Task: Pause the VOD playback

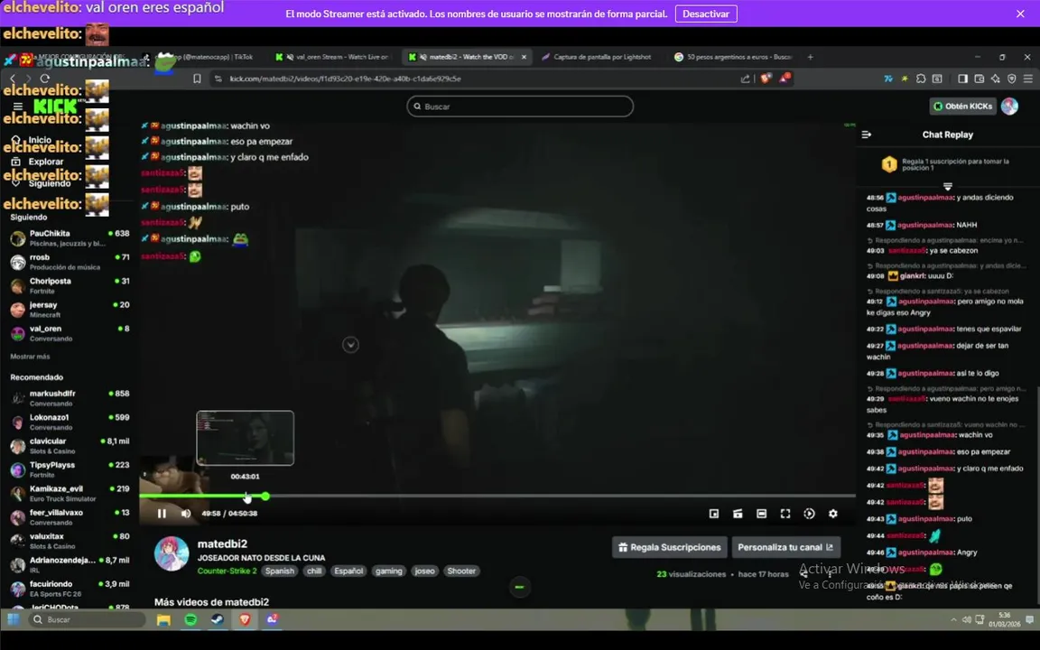Action: point(162,514)
